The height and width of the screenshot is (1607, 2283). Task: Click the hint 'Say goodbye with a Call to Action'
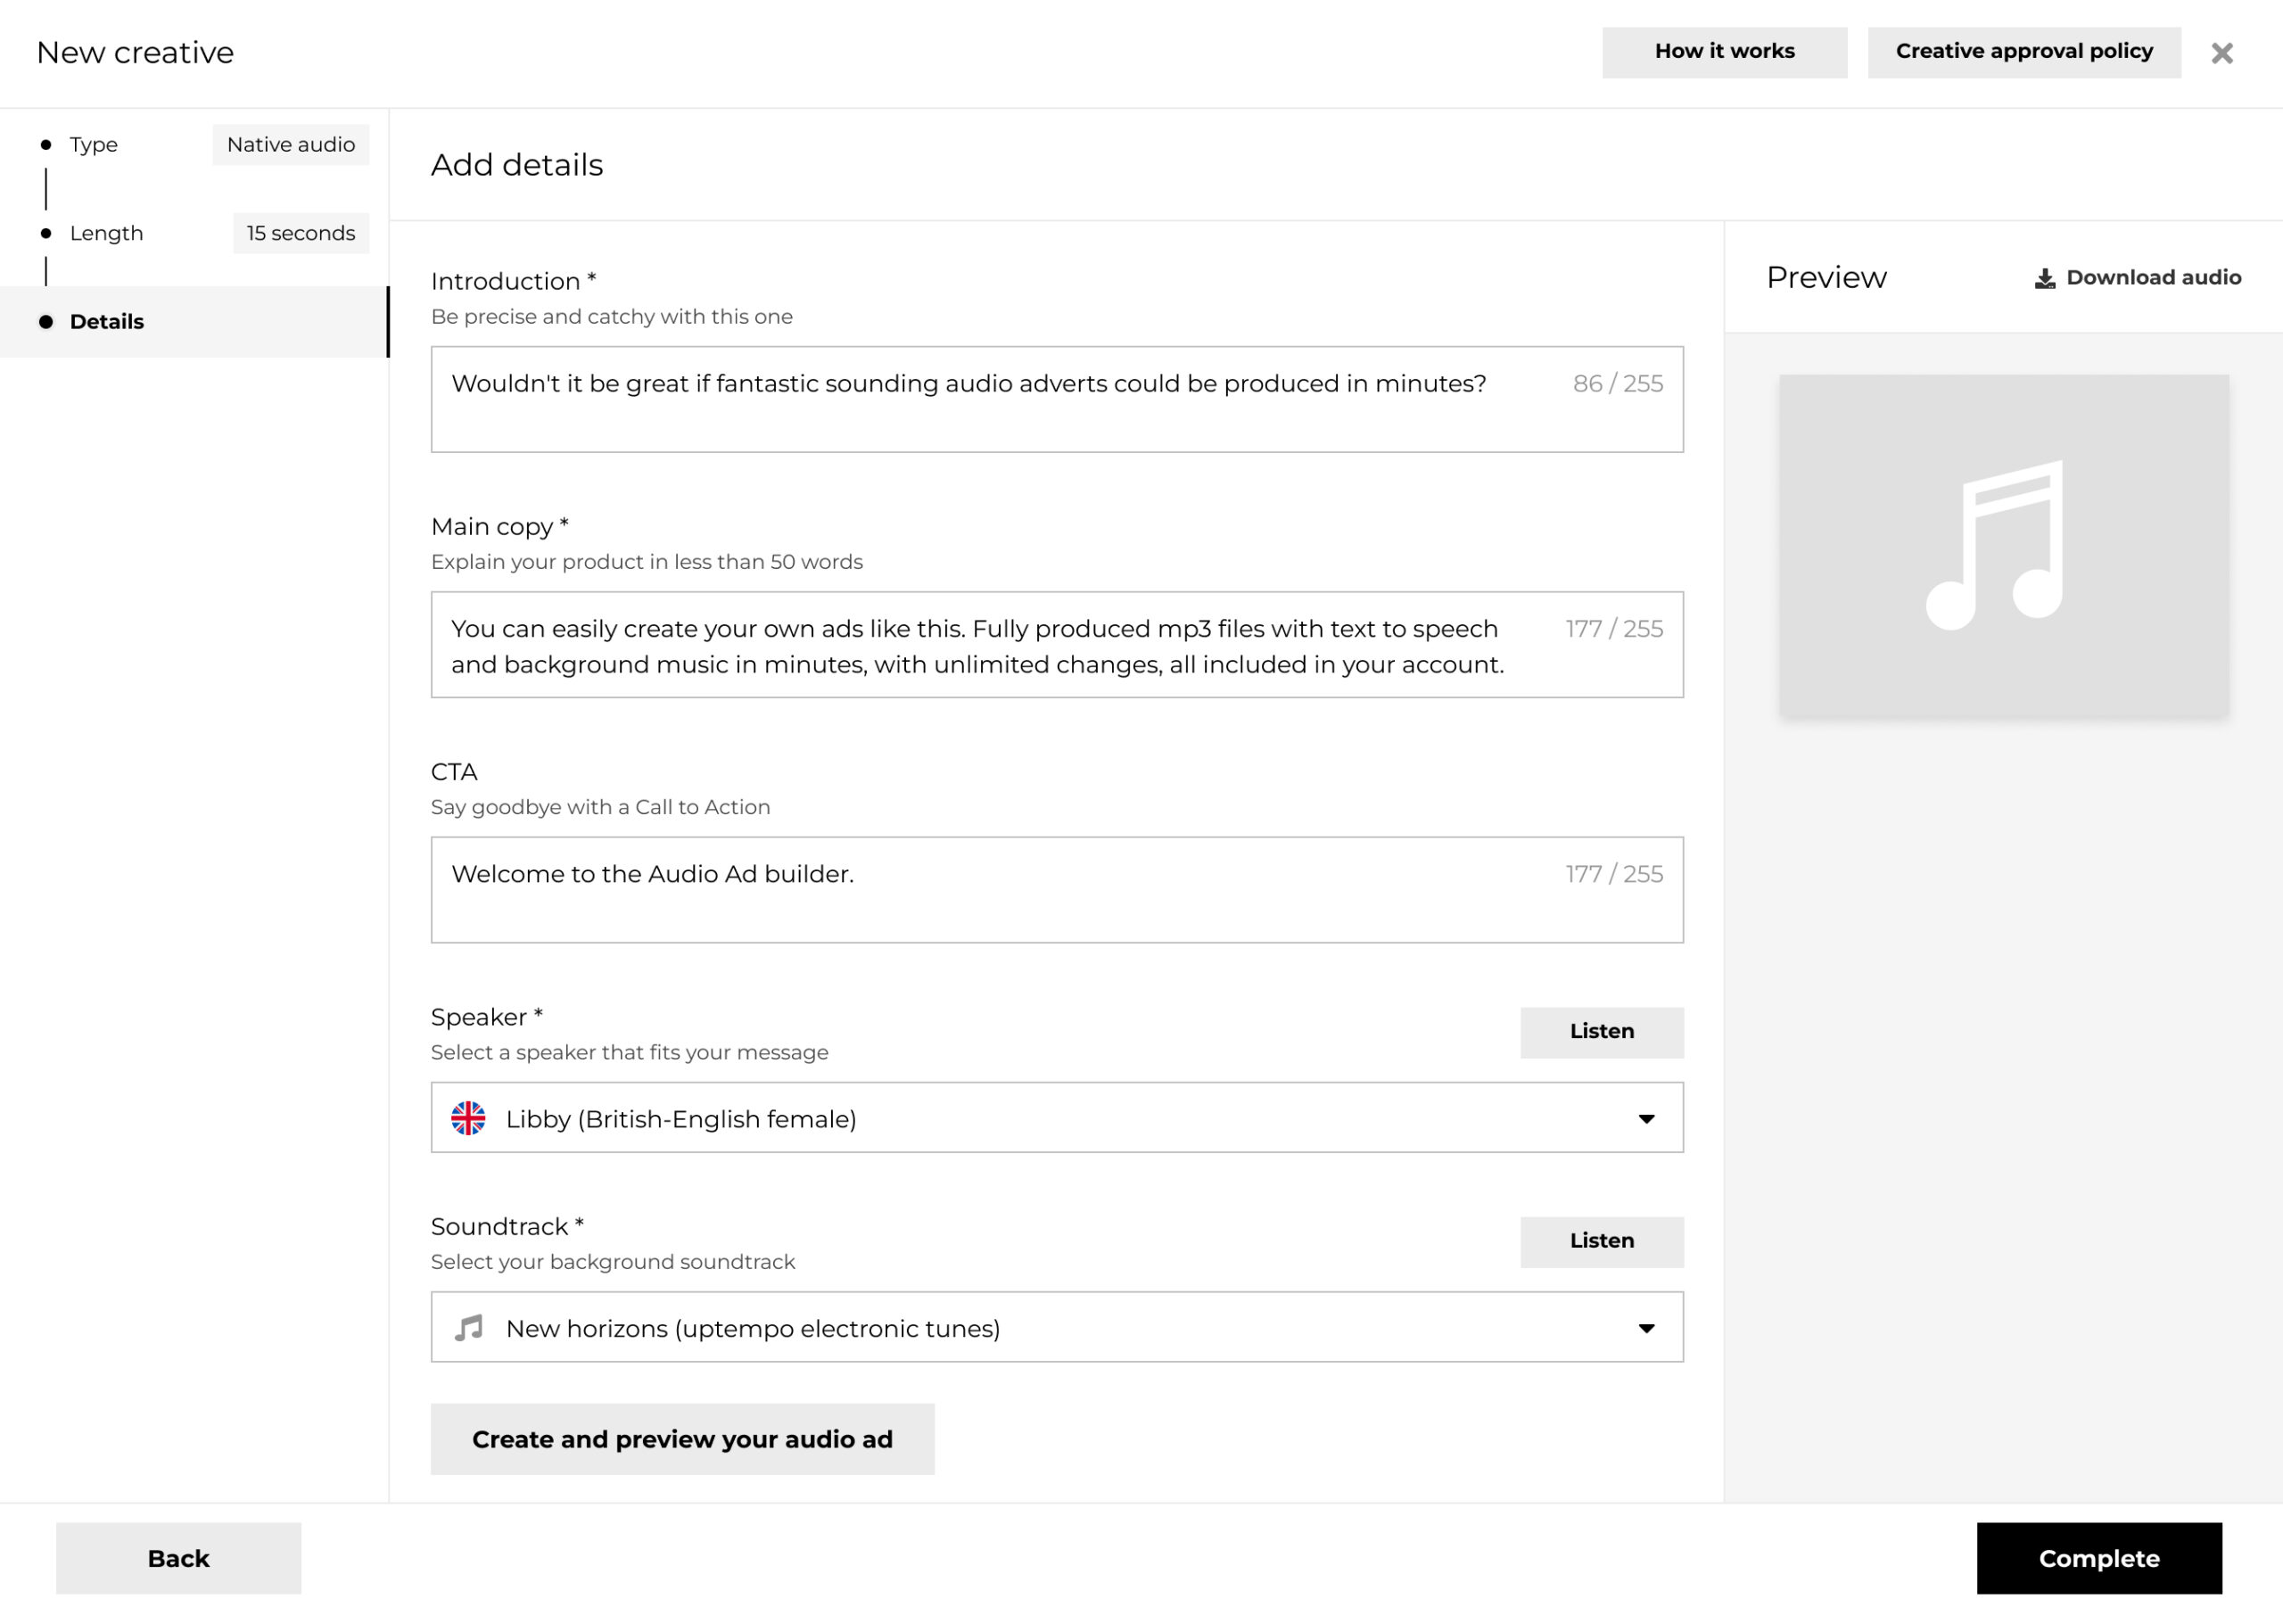point(600,807)
